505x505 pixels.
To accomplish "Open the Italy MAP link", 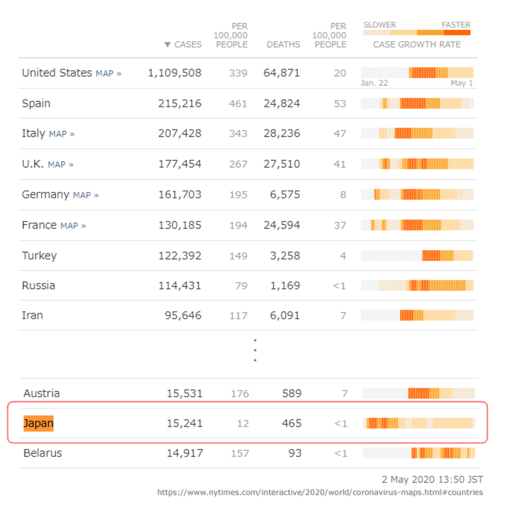I will tap(61, 134).
